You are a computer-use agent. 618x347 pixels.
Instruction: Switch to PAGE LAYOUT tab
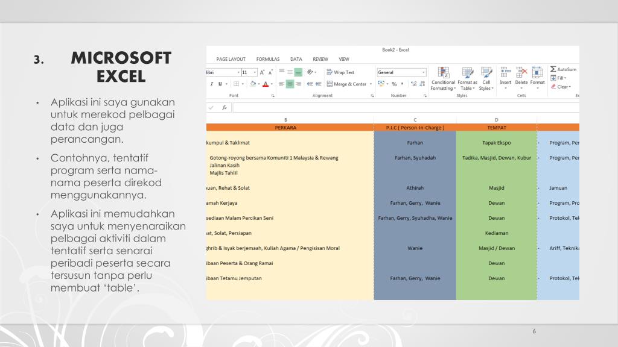click(x=231, y=60)
